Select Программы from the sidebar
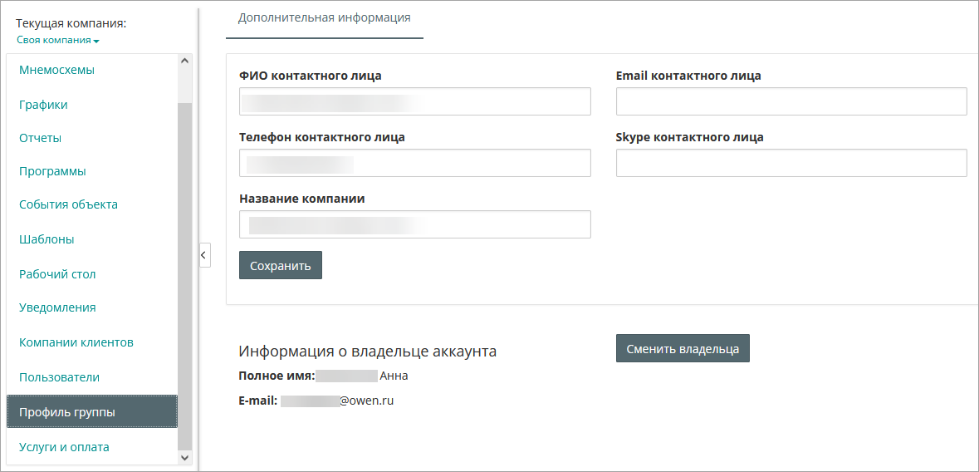 [x=52, y=171]
